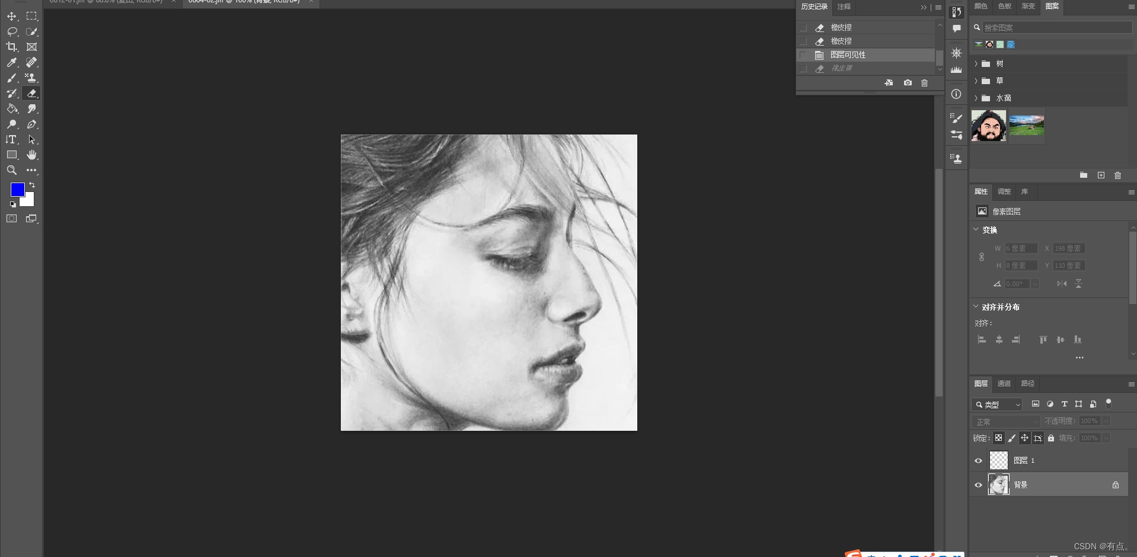Open the 不透明度 opacity dropdown arrow
This screenshot has height=557, width=1137.
pos(1106,421)
